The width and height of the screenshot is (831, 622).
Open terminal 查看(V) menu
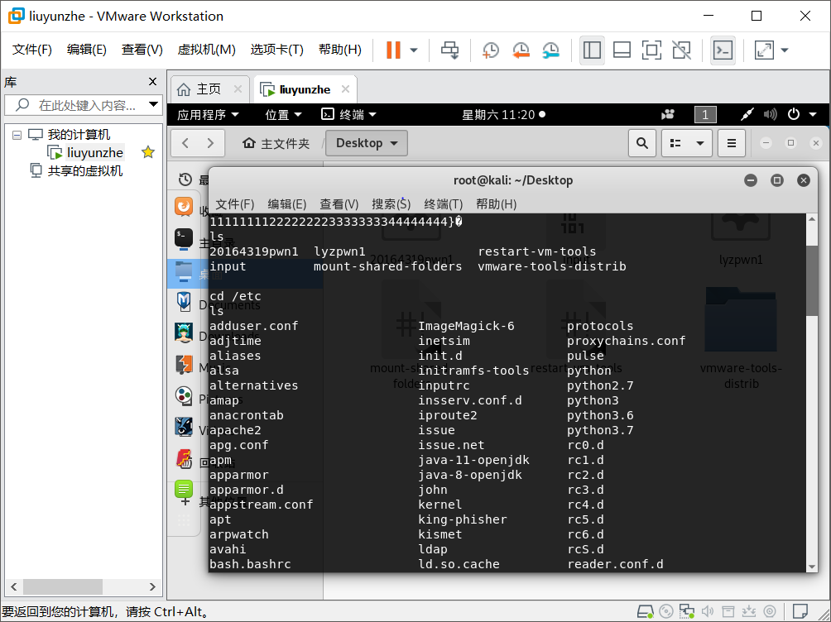click(339, 204)
